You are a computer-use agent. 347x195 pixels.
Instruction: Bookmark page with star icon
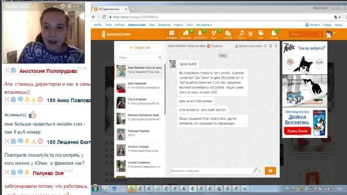pos(340,17)
